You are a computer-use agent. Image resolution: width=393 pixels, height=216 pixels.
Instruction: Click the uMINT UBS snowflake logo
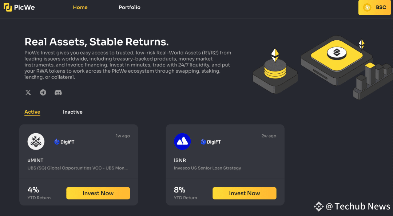[x=36, y=142]
